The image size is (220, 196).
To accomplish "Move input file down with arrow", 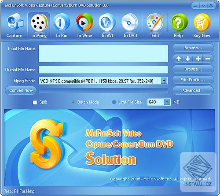I will point(188,59).
